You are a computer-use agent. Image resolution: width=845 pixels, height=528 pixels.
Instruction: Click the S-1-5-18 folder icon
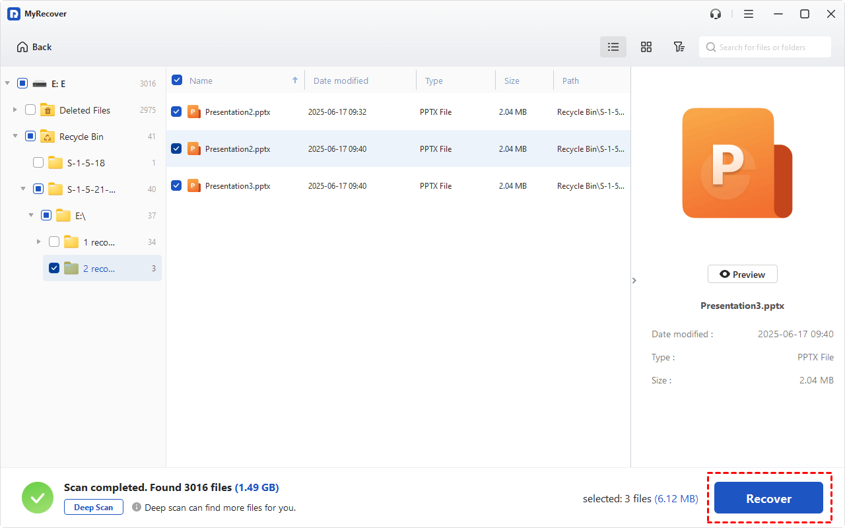(x=55, y=163)
